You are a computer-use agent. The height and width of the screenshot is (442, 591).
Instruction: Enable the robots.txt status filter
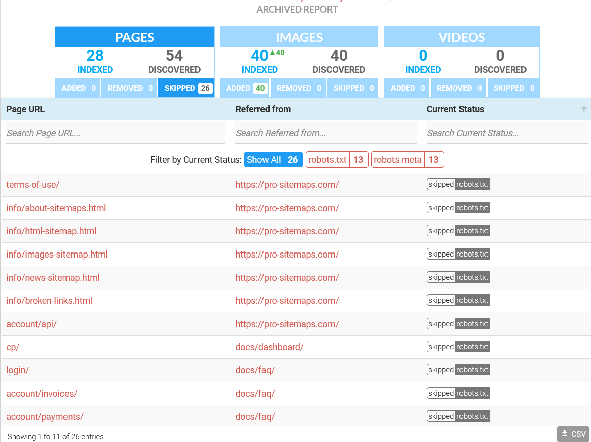tap(337, 159)
